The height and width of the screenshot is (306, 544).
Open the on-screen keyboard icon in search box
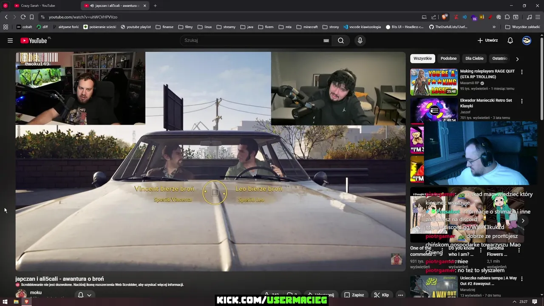[x=326, y=40]
